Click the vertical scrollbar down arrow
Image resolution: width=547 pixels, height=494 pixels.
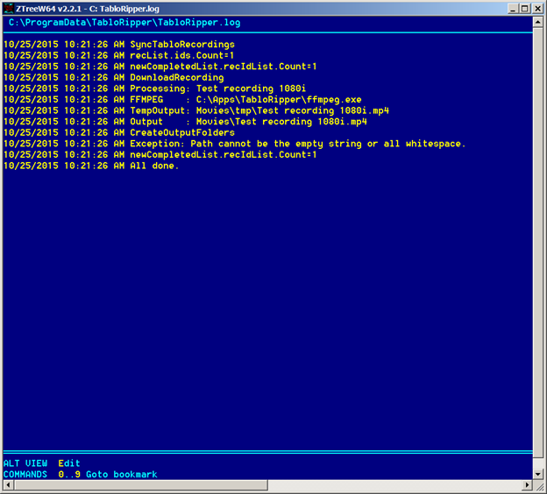tap(537, 474)
